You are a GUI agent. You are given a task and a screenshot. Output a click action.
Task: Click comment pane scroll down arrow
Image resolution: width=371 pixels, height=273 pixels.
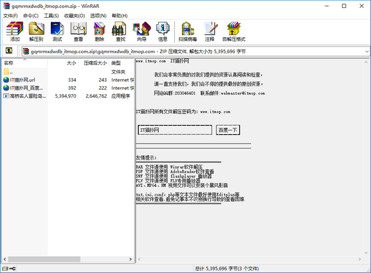coord(366,253)
